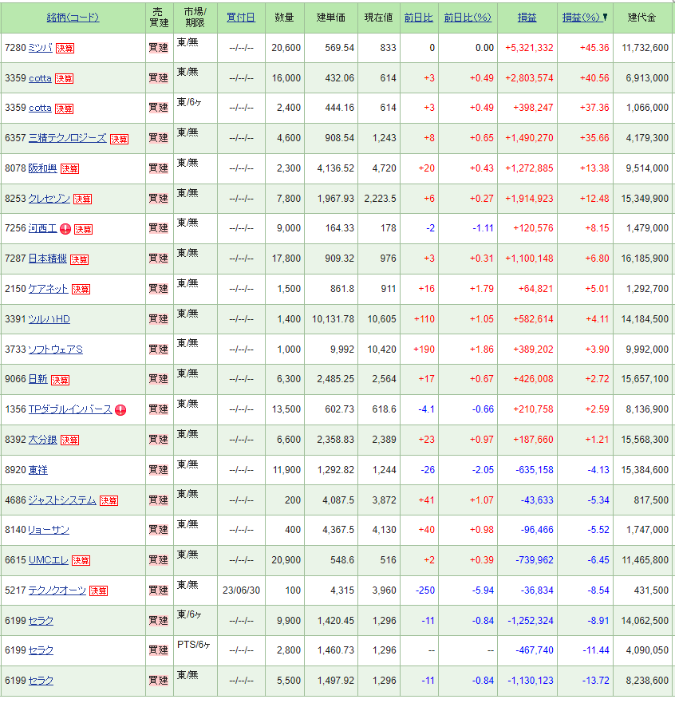This screenshot has width=675, height=703.
Task: Open the 河西工 stock link
Action: (x=42, y=228)
